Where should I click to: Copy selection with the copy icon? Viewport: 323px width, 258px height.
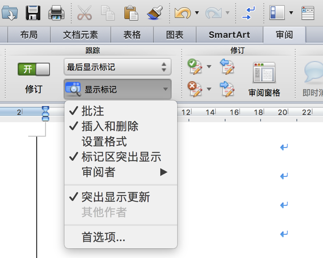coord(108,13)
